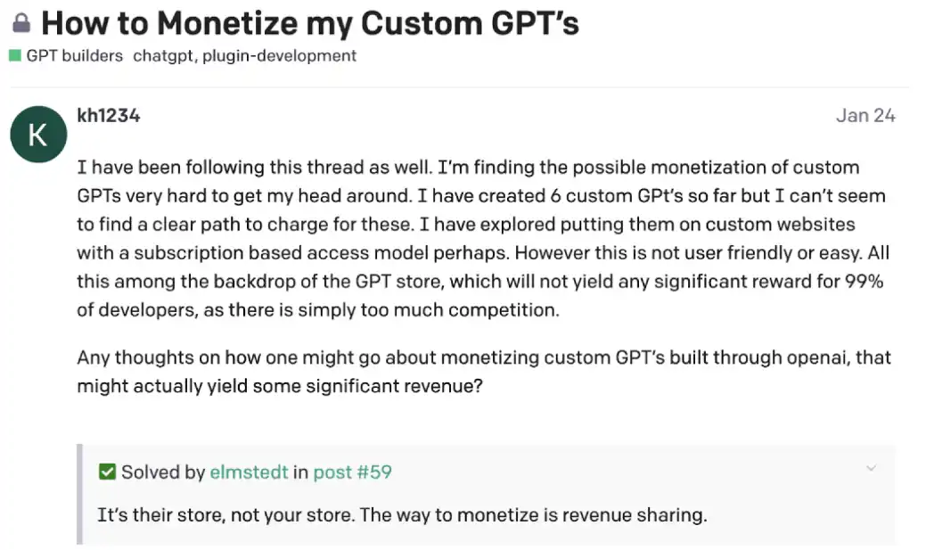
Task: Select the chatgpt tag
Action: [x=164, y=55]
